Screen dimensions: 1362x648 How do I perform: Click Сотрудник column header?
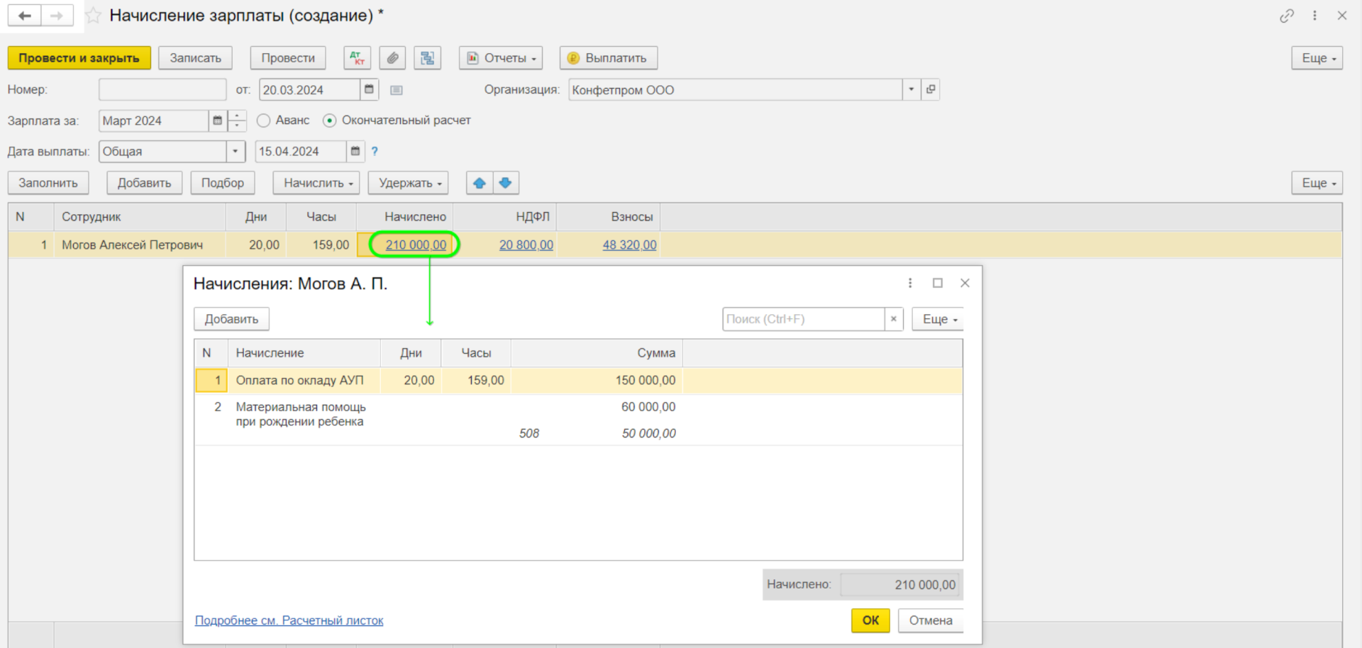coord(140,217)
